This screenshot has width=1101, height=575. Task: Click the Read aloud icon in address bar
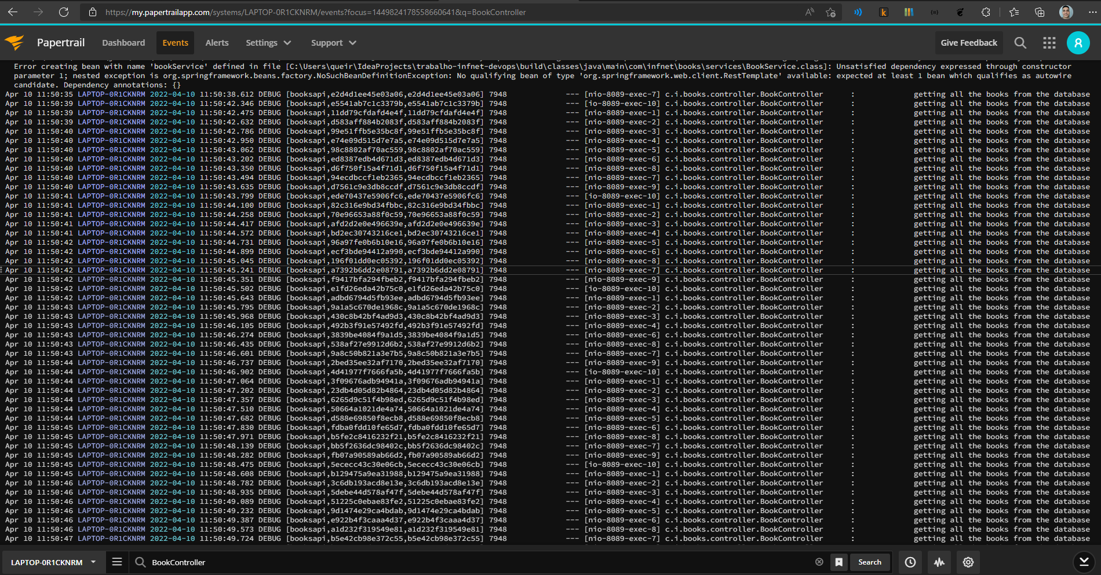(810, 12)
